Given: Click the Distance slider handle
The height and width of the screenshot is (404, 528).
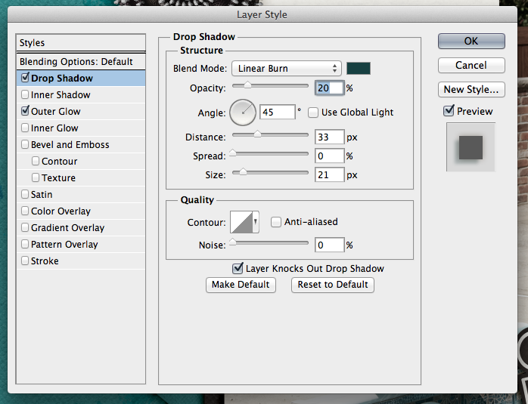Looking at the screenshot, I should tap(257, 134).
